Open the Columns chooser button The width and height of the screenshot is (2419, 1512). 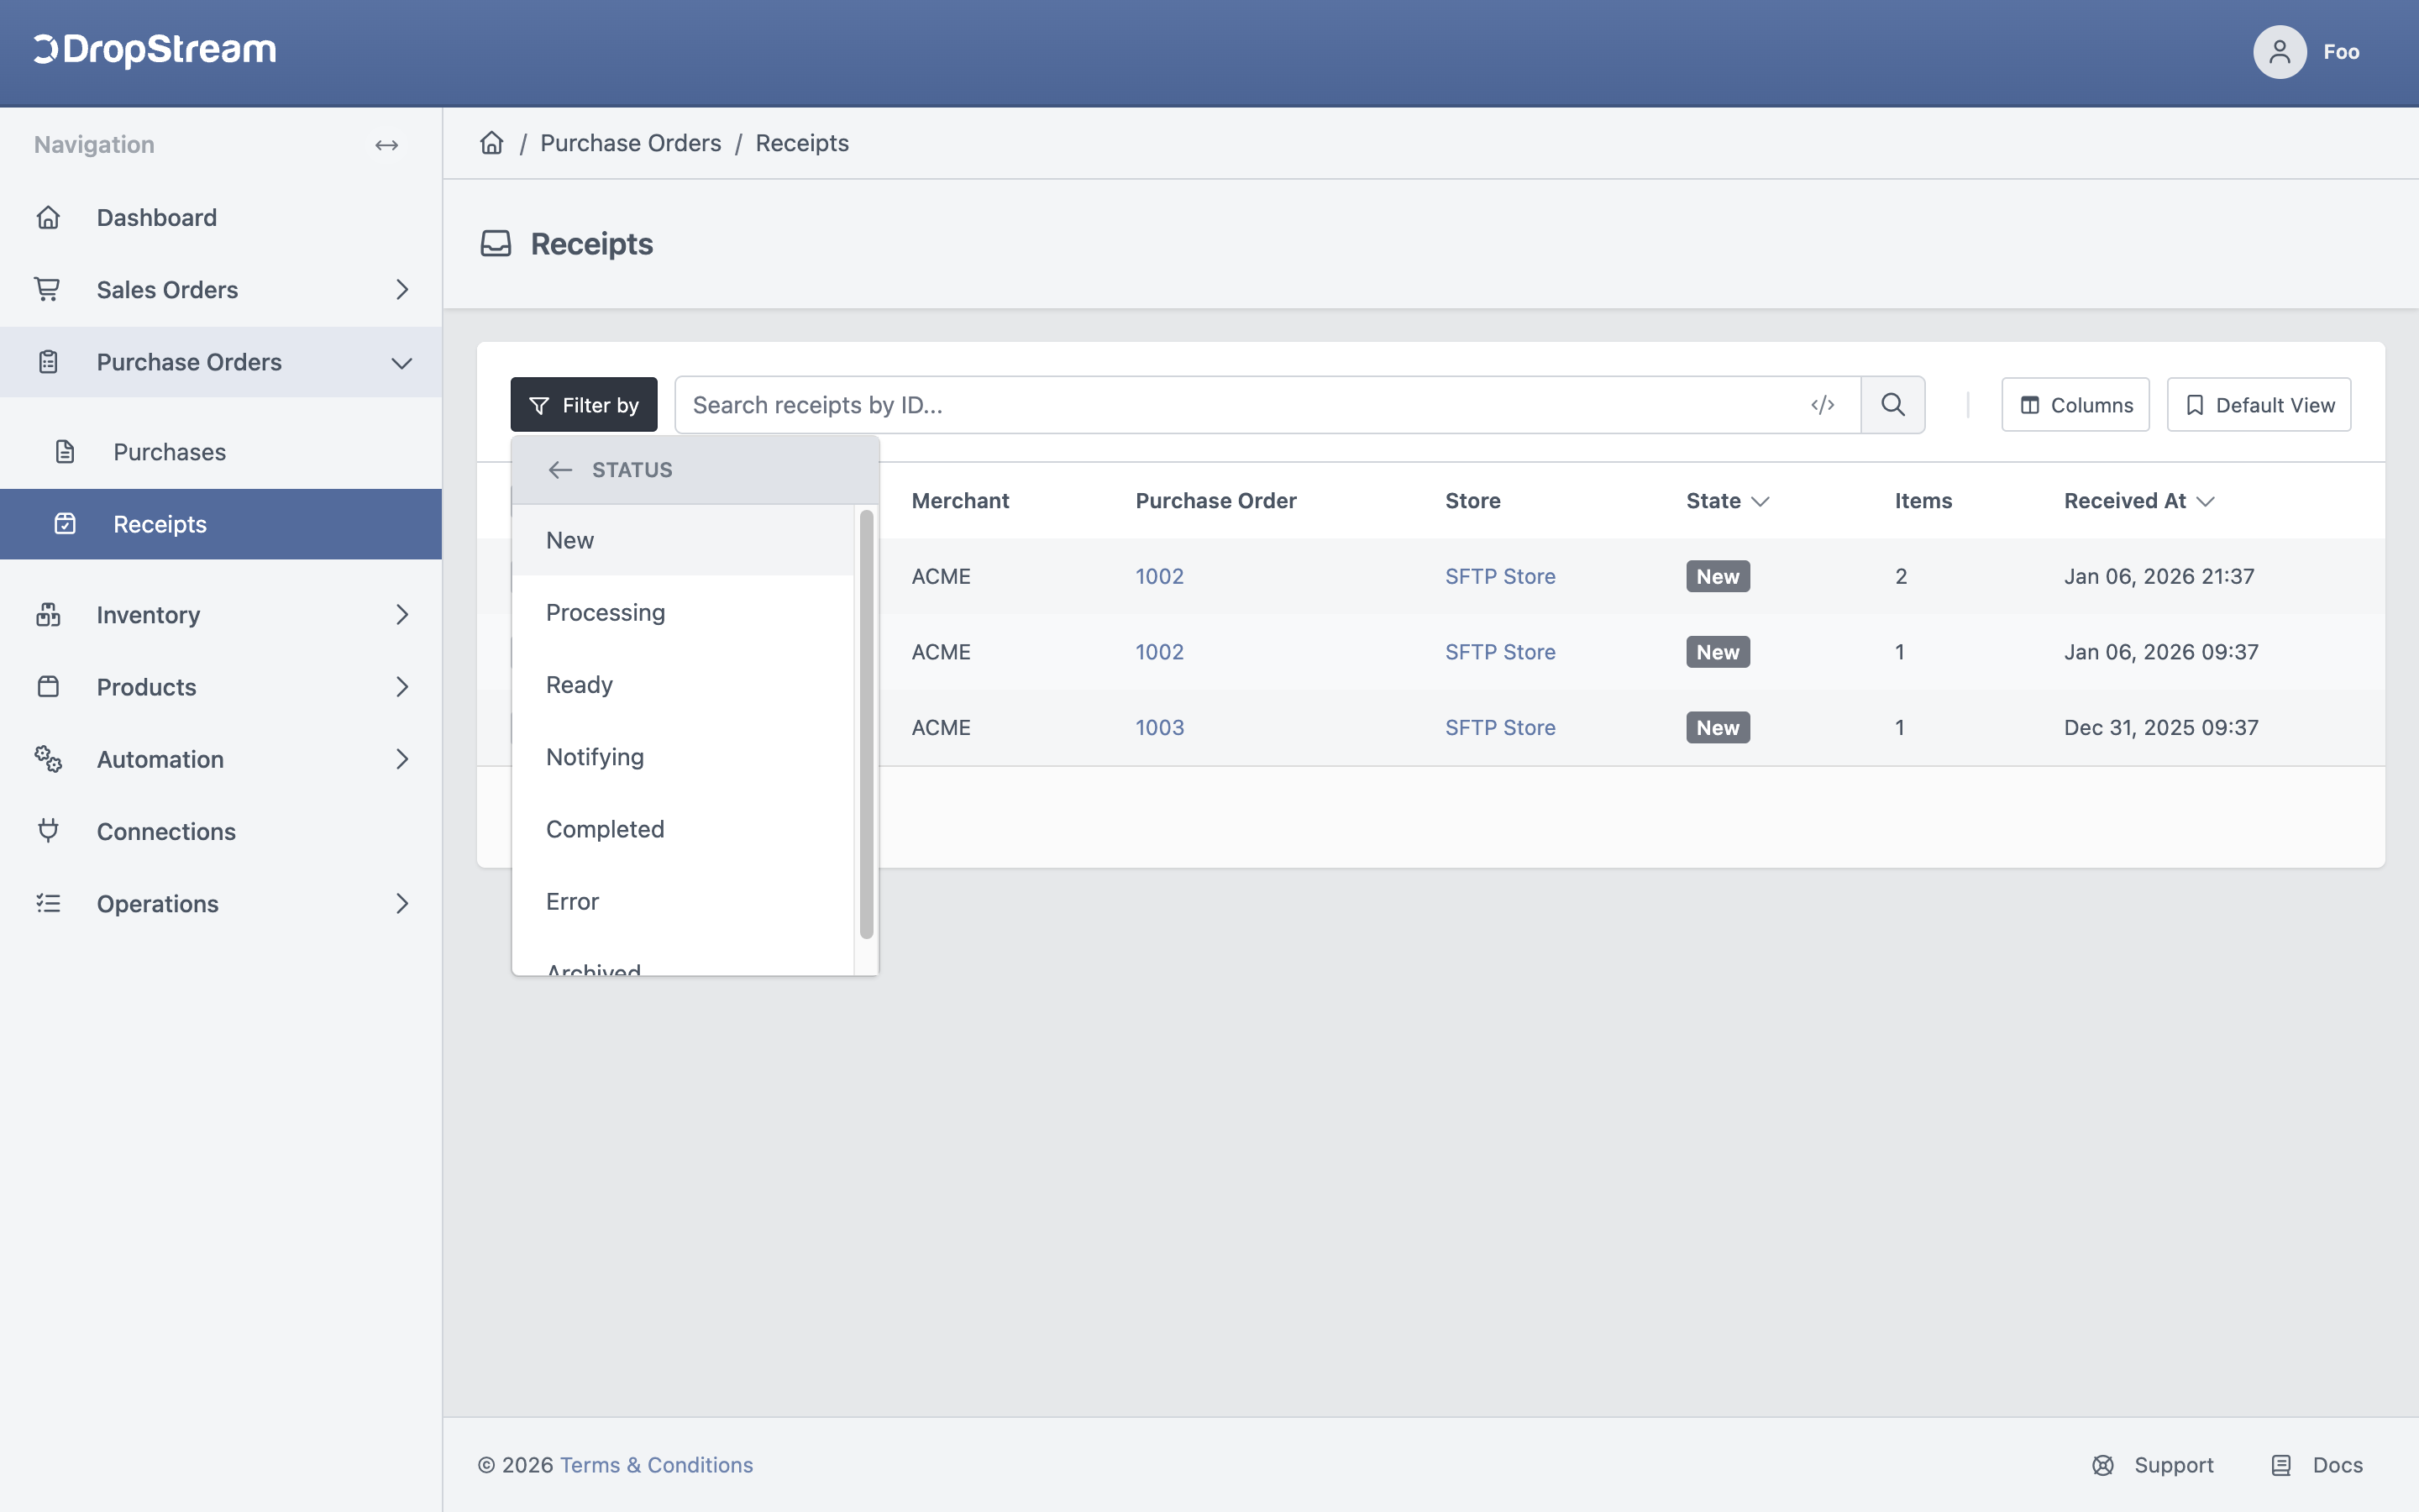coord(2075,405)
